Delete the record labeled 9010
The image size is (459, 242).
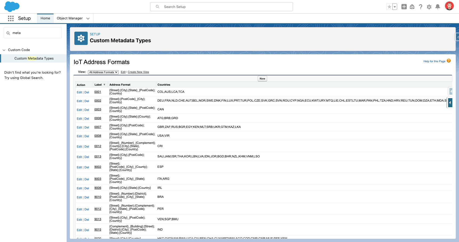(x=87, y=197)
